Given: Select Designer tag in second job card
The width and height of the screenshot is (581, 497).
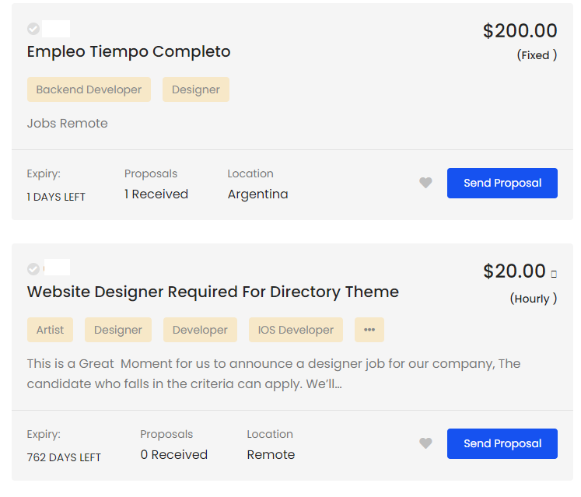Looking at the screenshot, I should (x=118, y=330).
